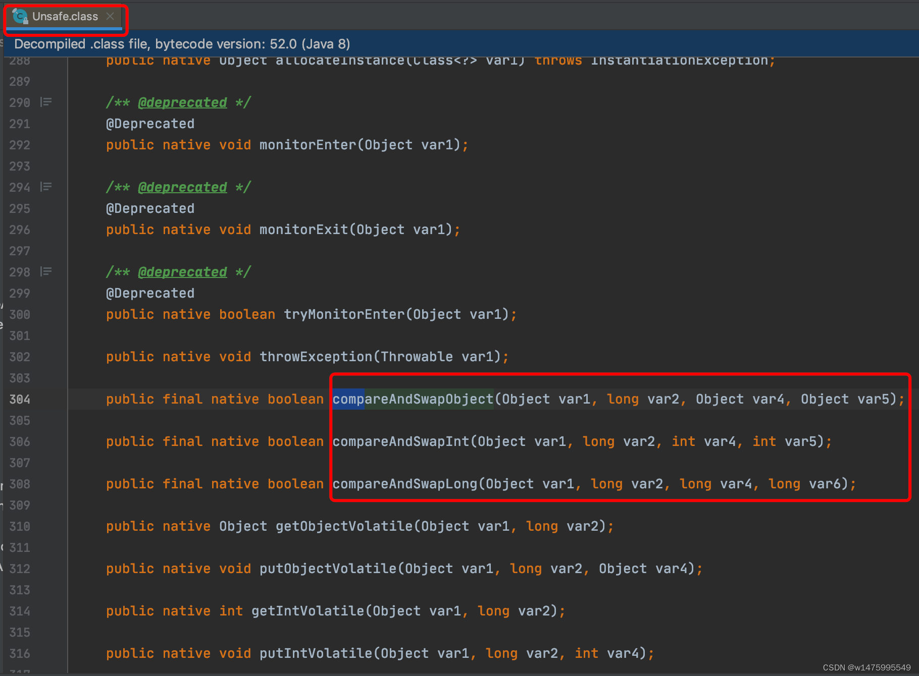
Task: Click the monitorEnter method name
Action: pos(308,145)
